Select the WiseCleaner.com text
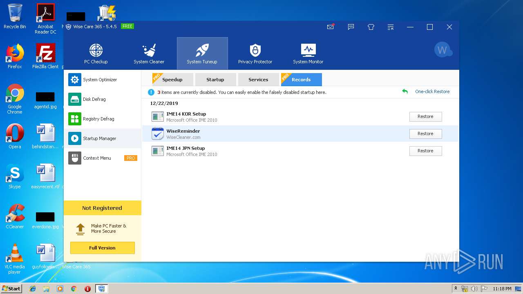The image size is (523, 294). (x=183, y=137)
